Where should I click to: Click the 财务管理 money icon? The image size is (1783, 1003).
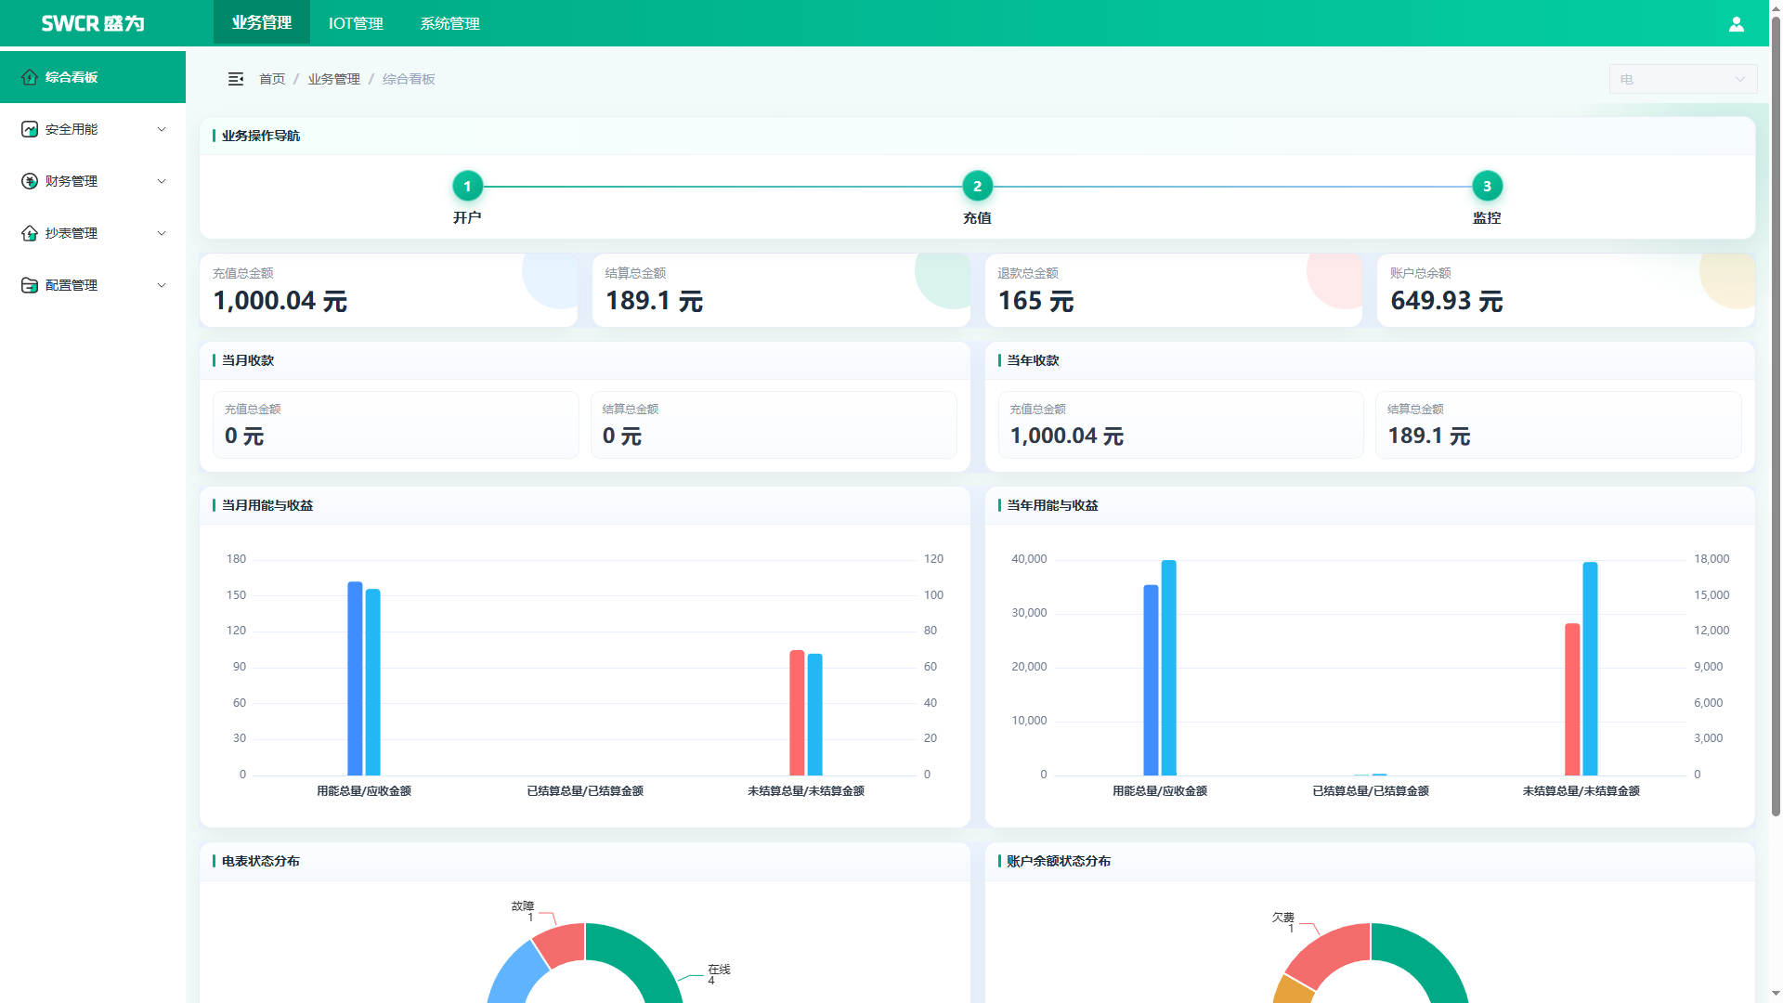pos(30,181)
